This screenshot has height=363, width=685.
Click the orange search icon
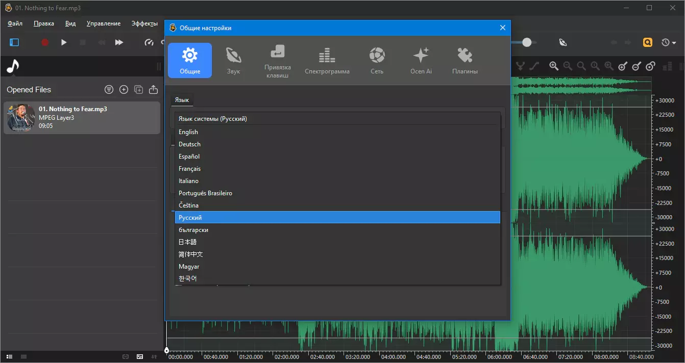pos(648,42)
